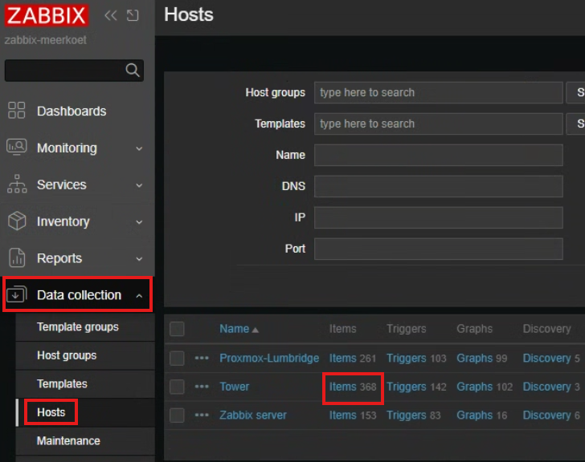Screen dimensions: 585x462
Task: Collapse the Data collection menu chevron
Action: (x=139, y=296)
